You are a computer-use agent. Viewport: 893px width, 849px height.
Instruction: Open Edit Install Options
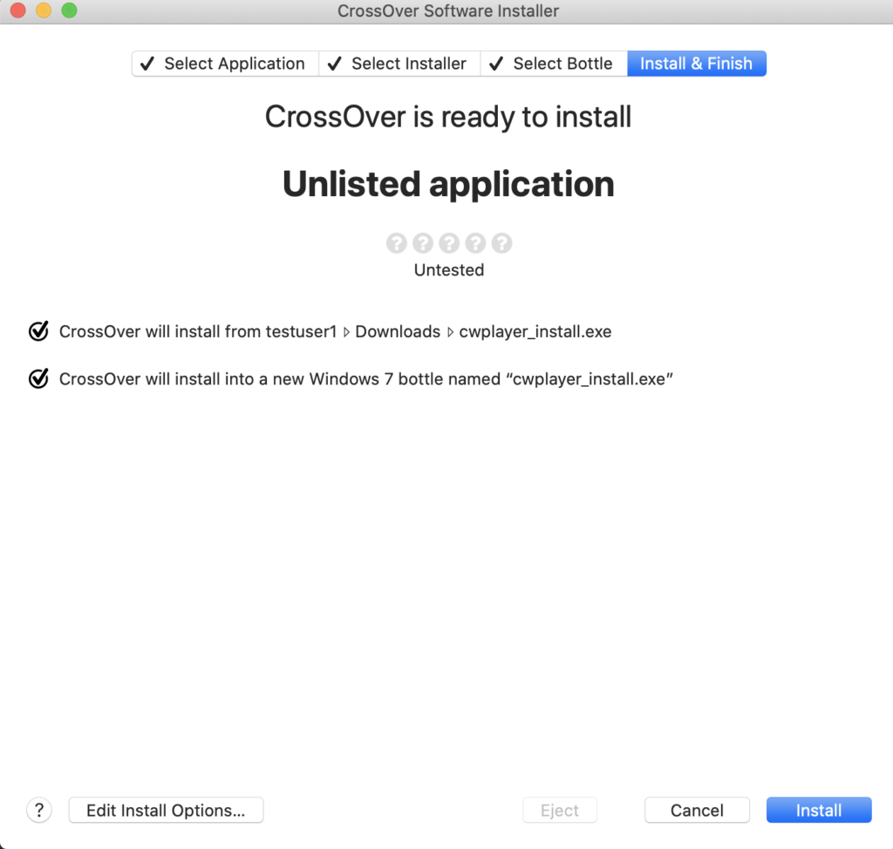coord(166,810)
